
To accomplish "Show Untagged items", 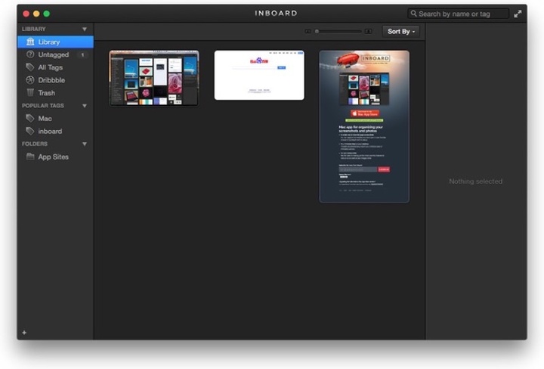I will [53, 55].
